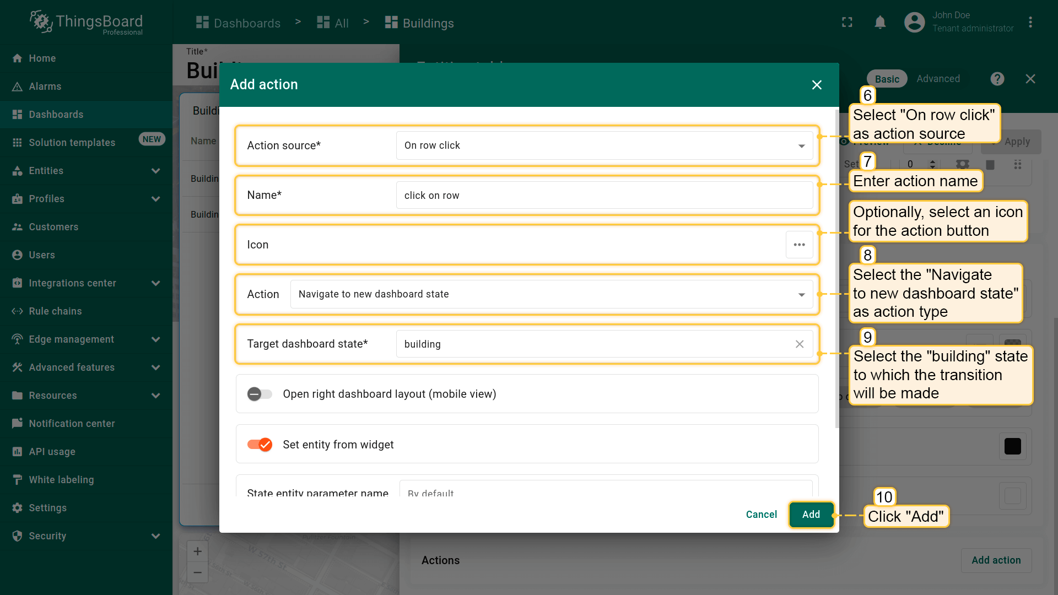The image size is (1058, 595).
Task: Switch to the Advanced tab
Action: click(x=938, y=79)
